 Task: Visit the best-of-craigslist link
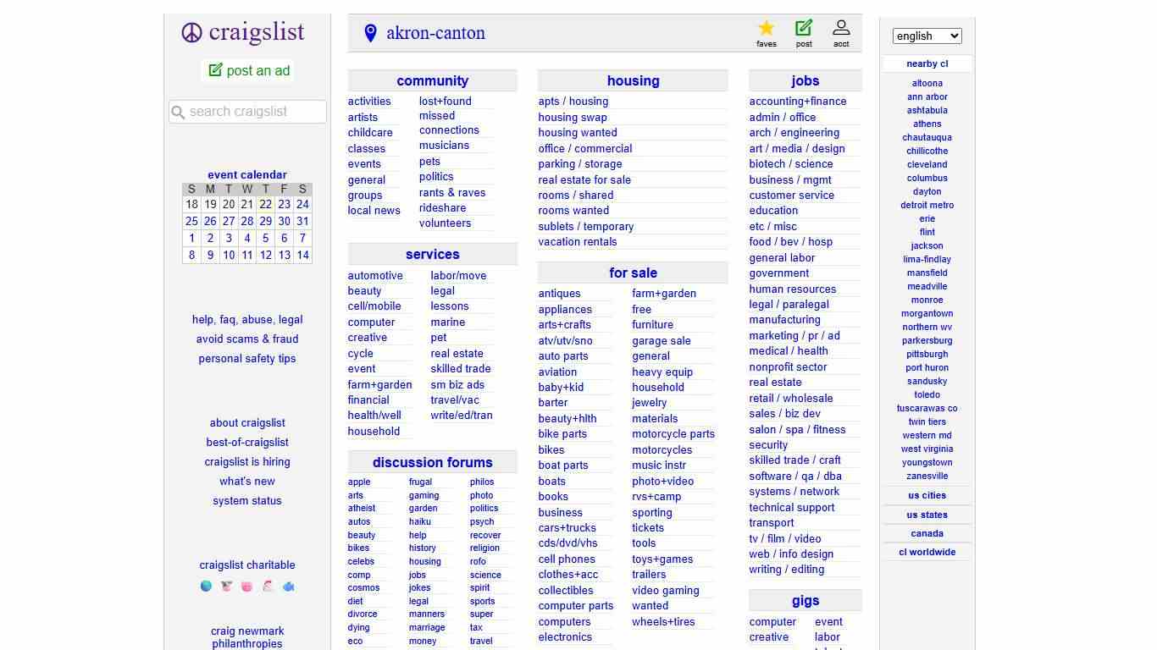pyautogui.click(x=246, y=442)
